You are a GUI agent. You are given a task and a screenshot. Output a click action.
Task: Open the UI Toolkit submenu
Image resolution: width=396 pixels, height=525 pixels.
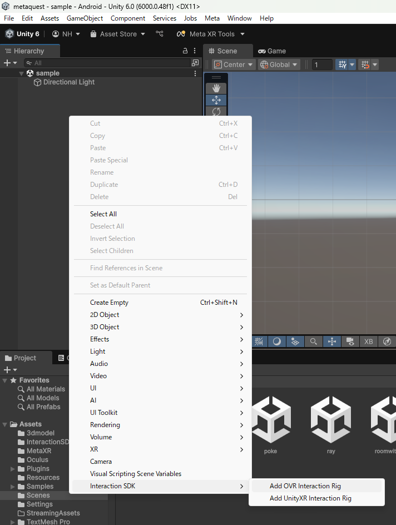point(160,413)
